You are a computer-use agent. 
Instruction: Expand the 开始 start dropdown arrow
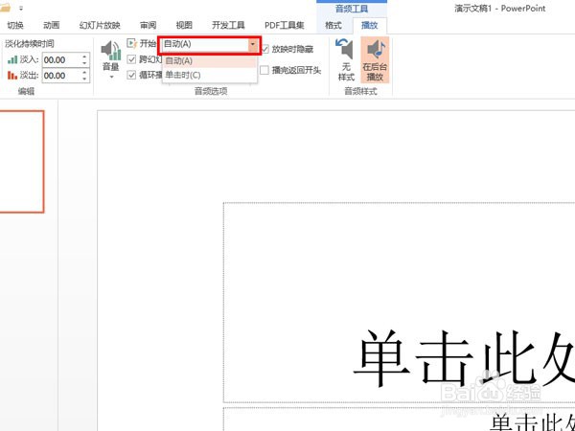(x=253, y=44)
